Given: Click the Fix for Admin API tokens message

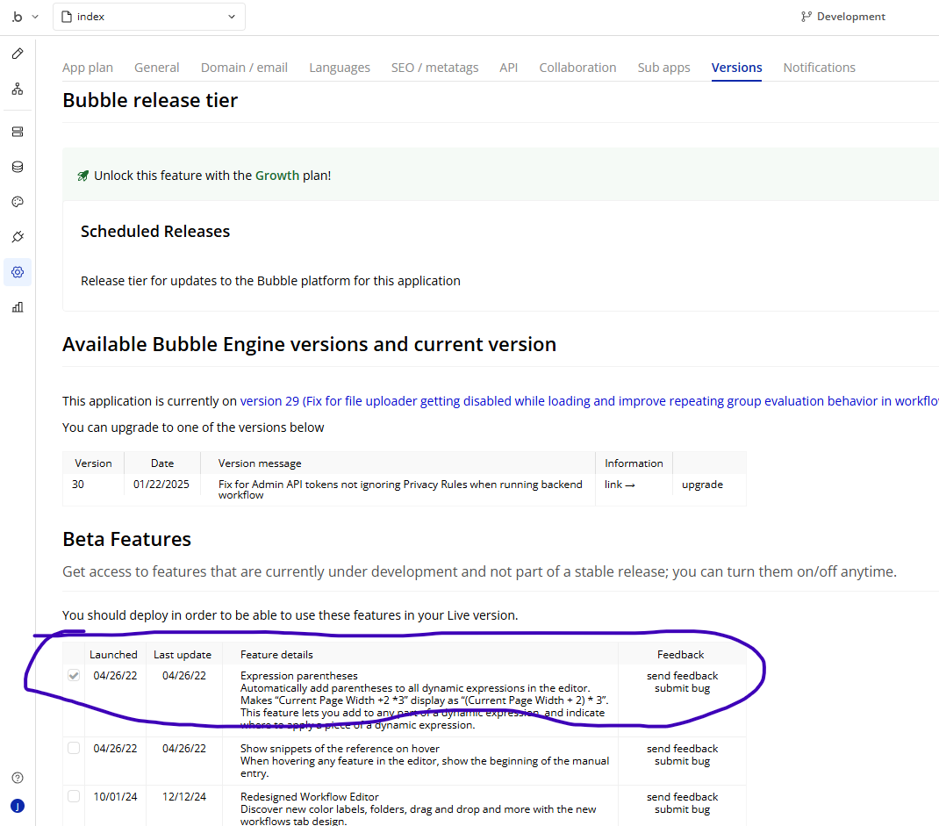Looking at the screenshot, I should pyautogui.click(x=400, y=490).
